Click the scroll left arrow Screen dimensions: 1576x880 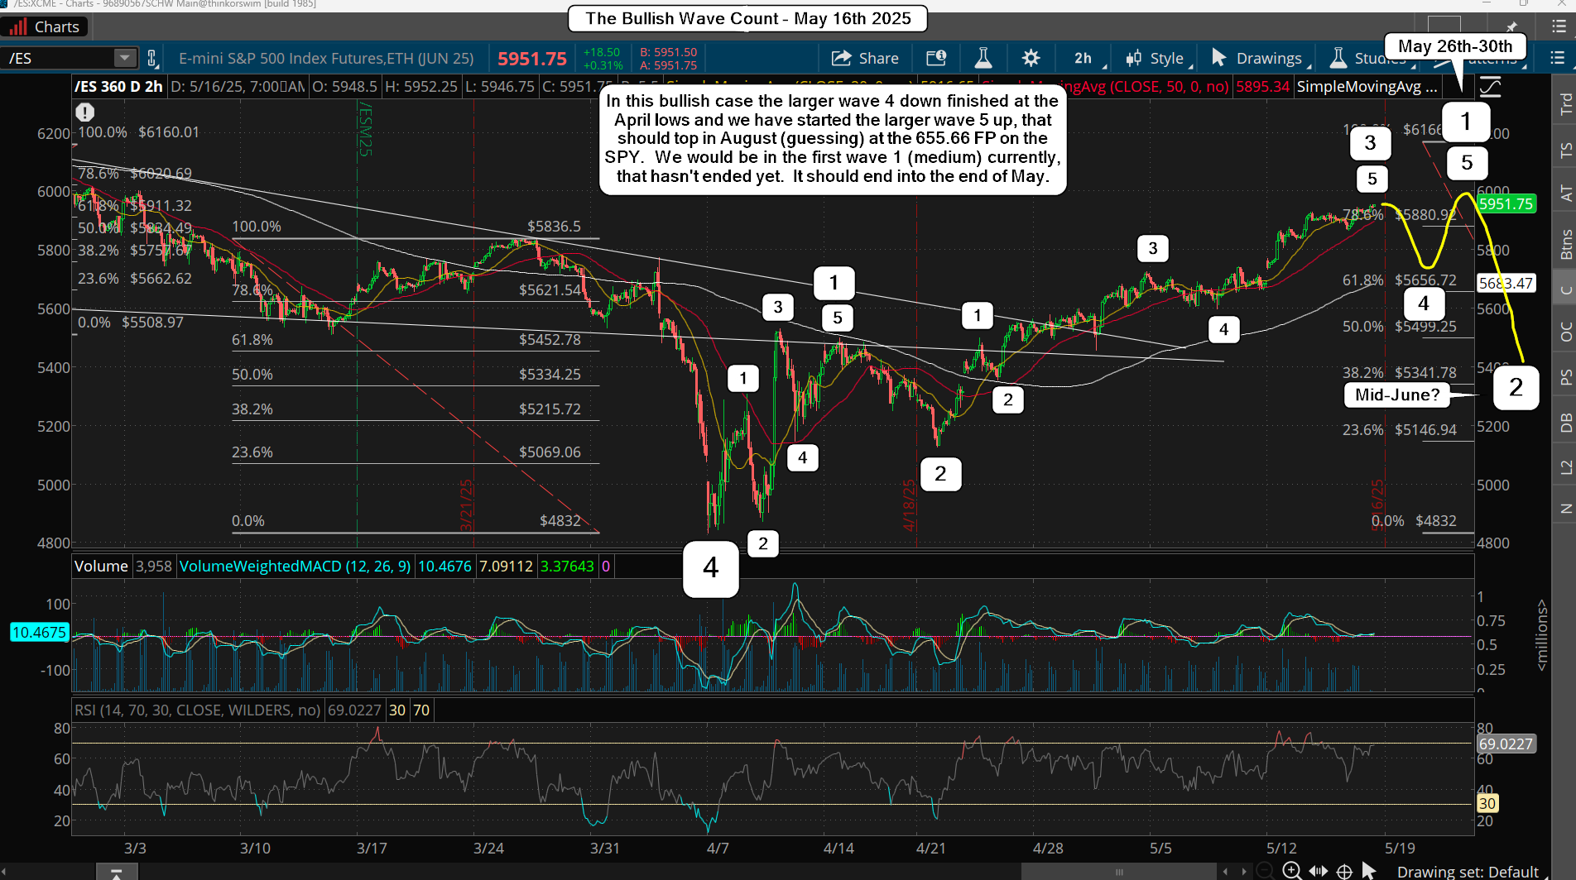1226,872
